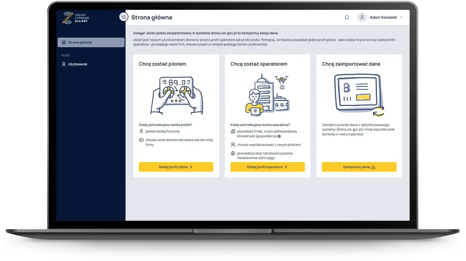Click the person icon beside jesteś osobą fizyczną
The width and height of the screenshot is (466, 261).
141,131
